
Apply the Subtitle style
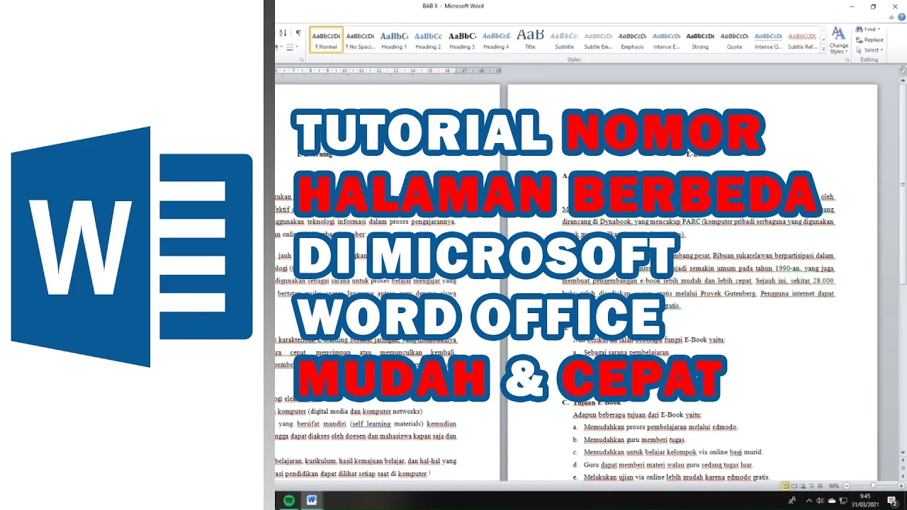[x=564, y=40]
